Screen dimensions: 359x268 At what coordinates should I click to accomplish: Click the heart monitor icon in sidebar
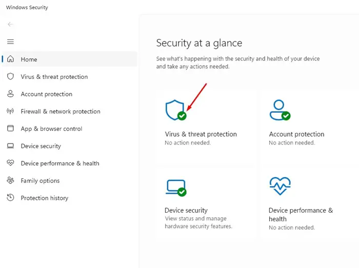point(10,163)
